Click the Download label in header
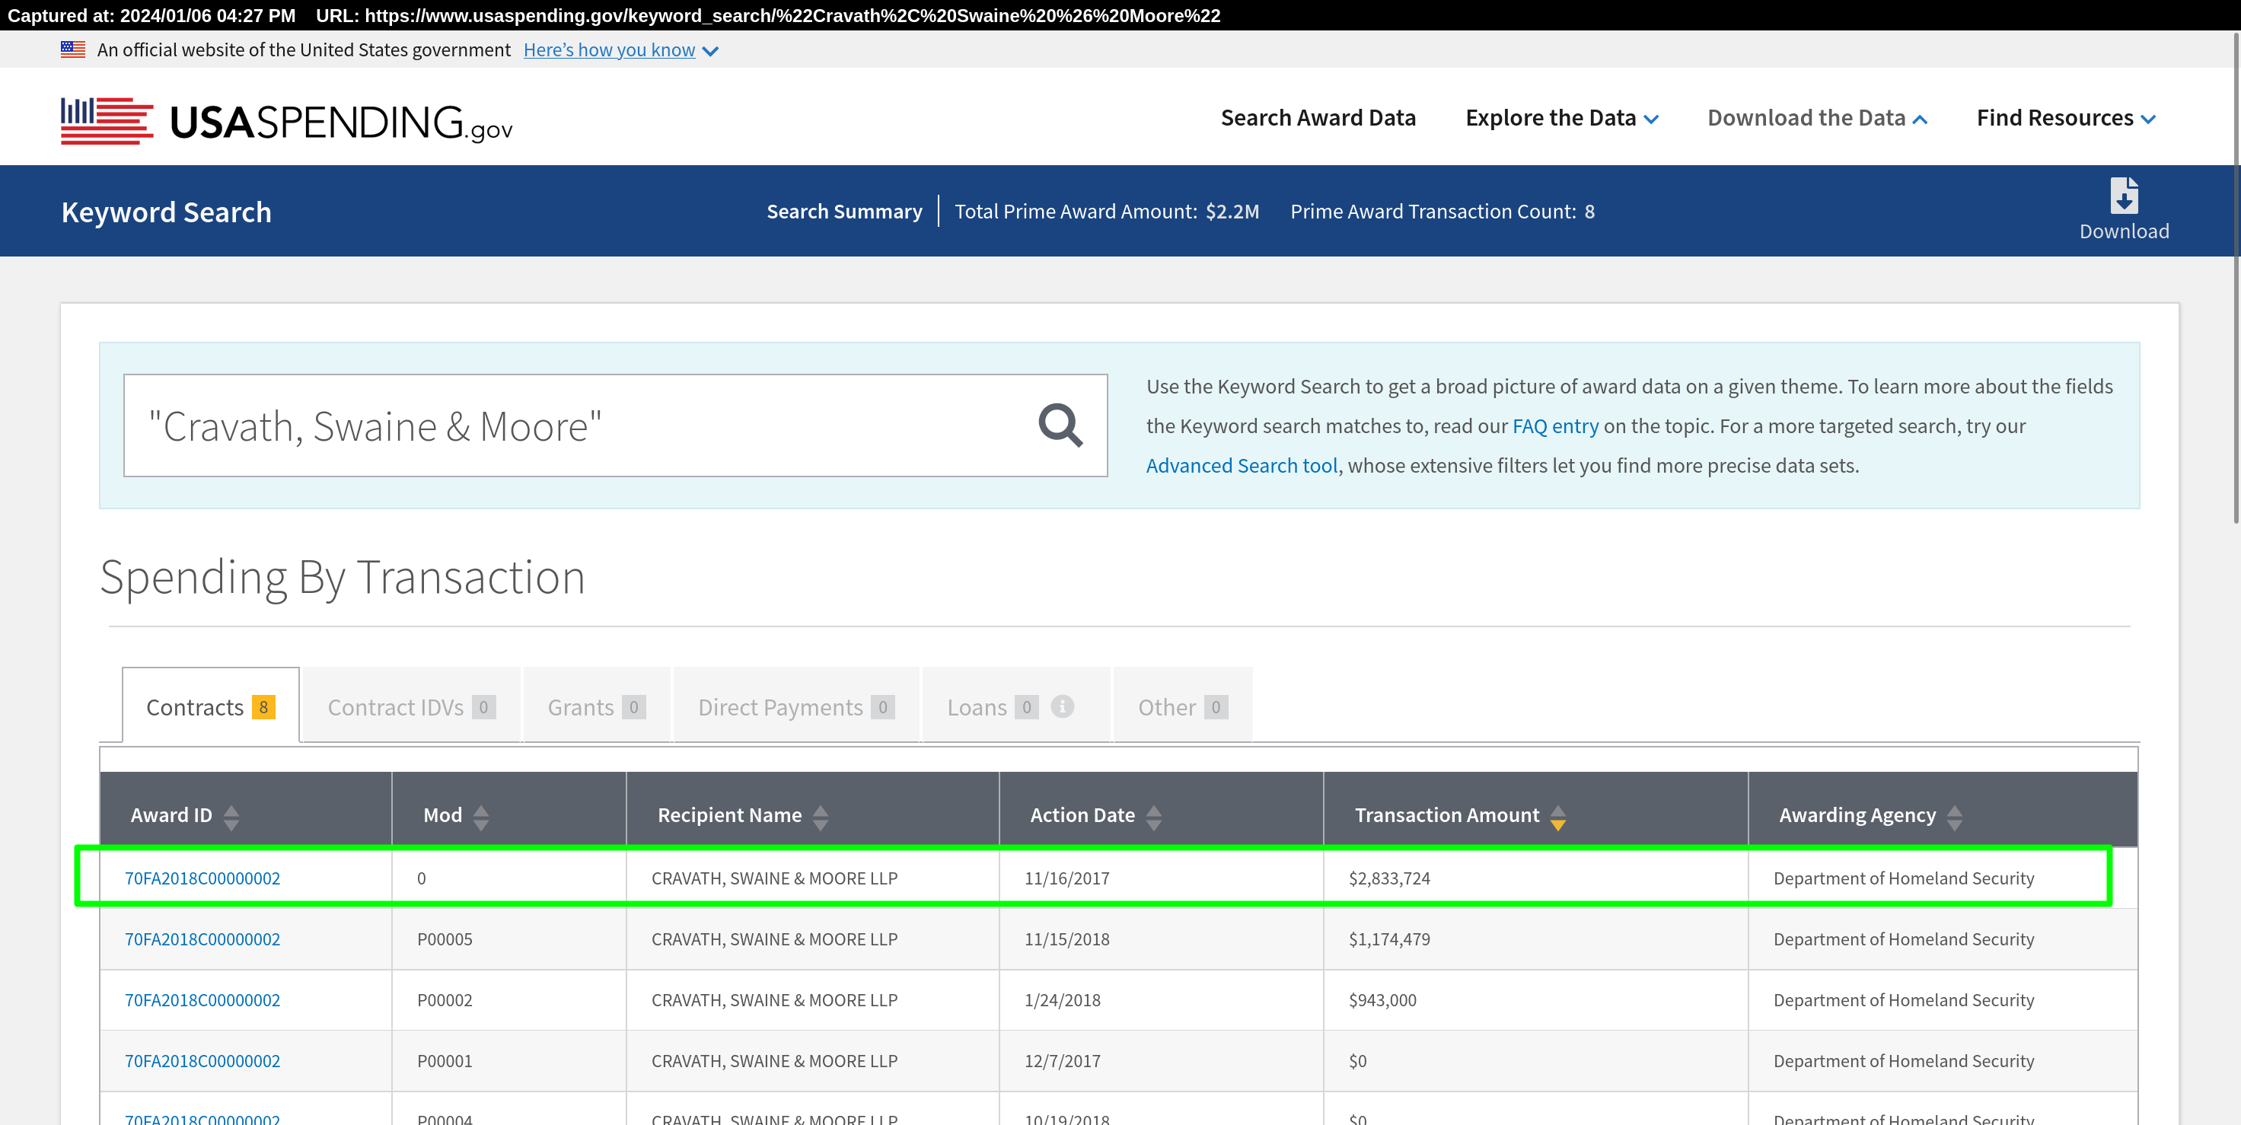Image resolution: width=2241 pixels, height=1125 pixels. pyautogui.click(x=2124, y=231)
